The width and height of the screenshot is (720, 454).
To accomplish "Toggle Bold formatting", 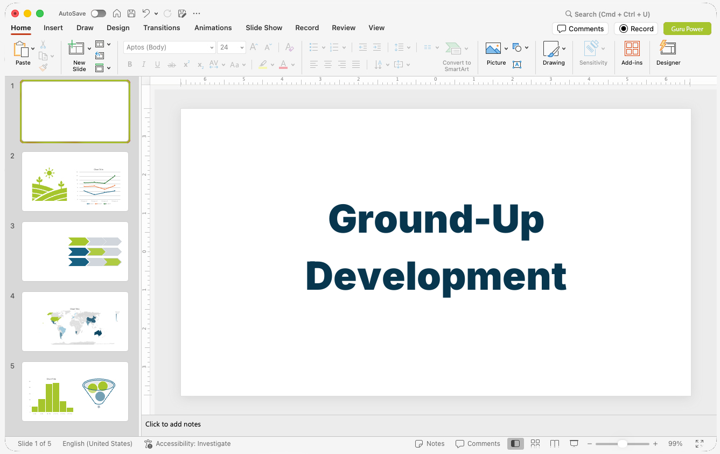I will (x=130, y=65).
